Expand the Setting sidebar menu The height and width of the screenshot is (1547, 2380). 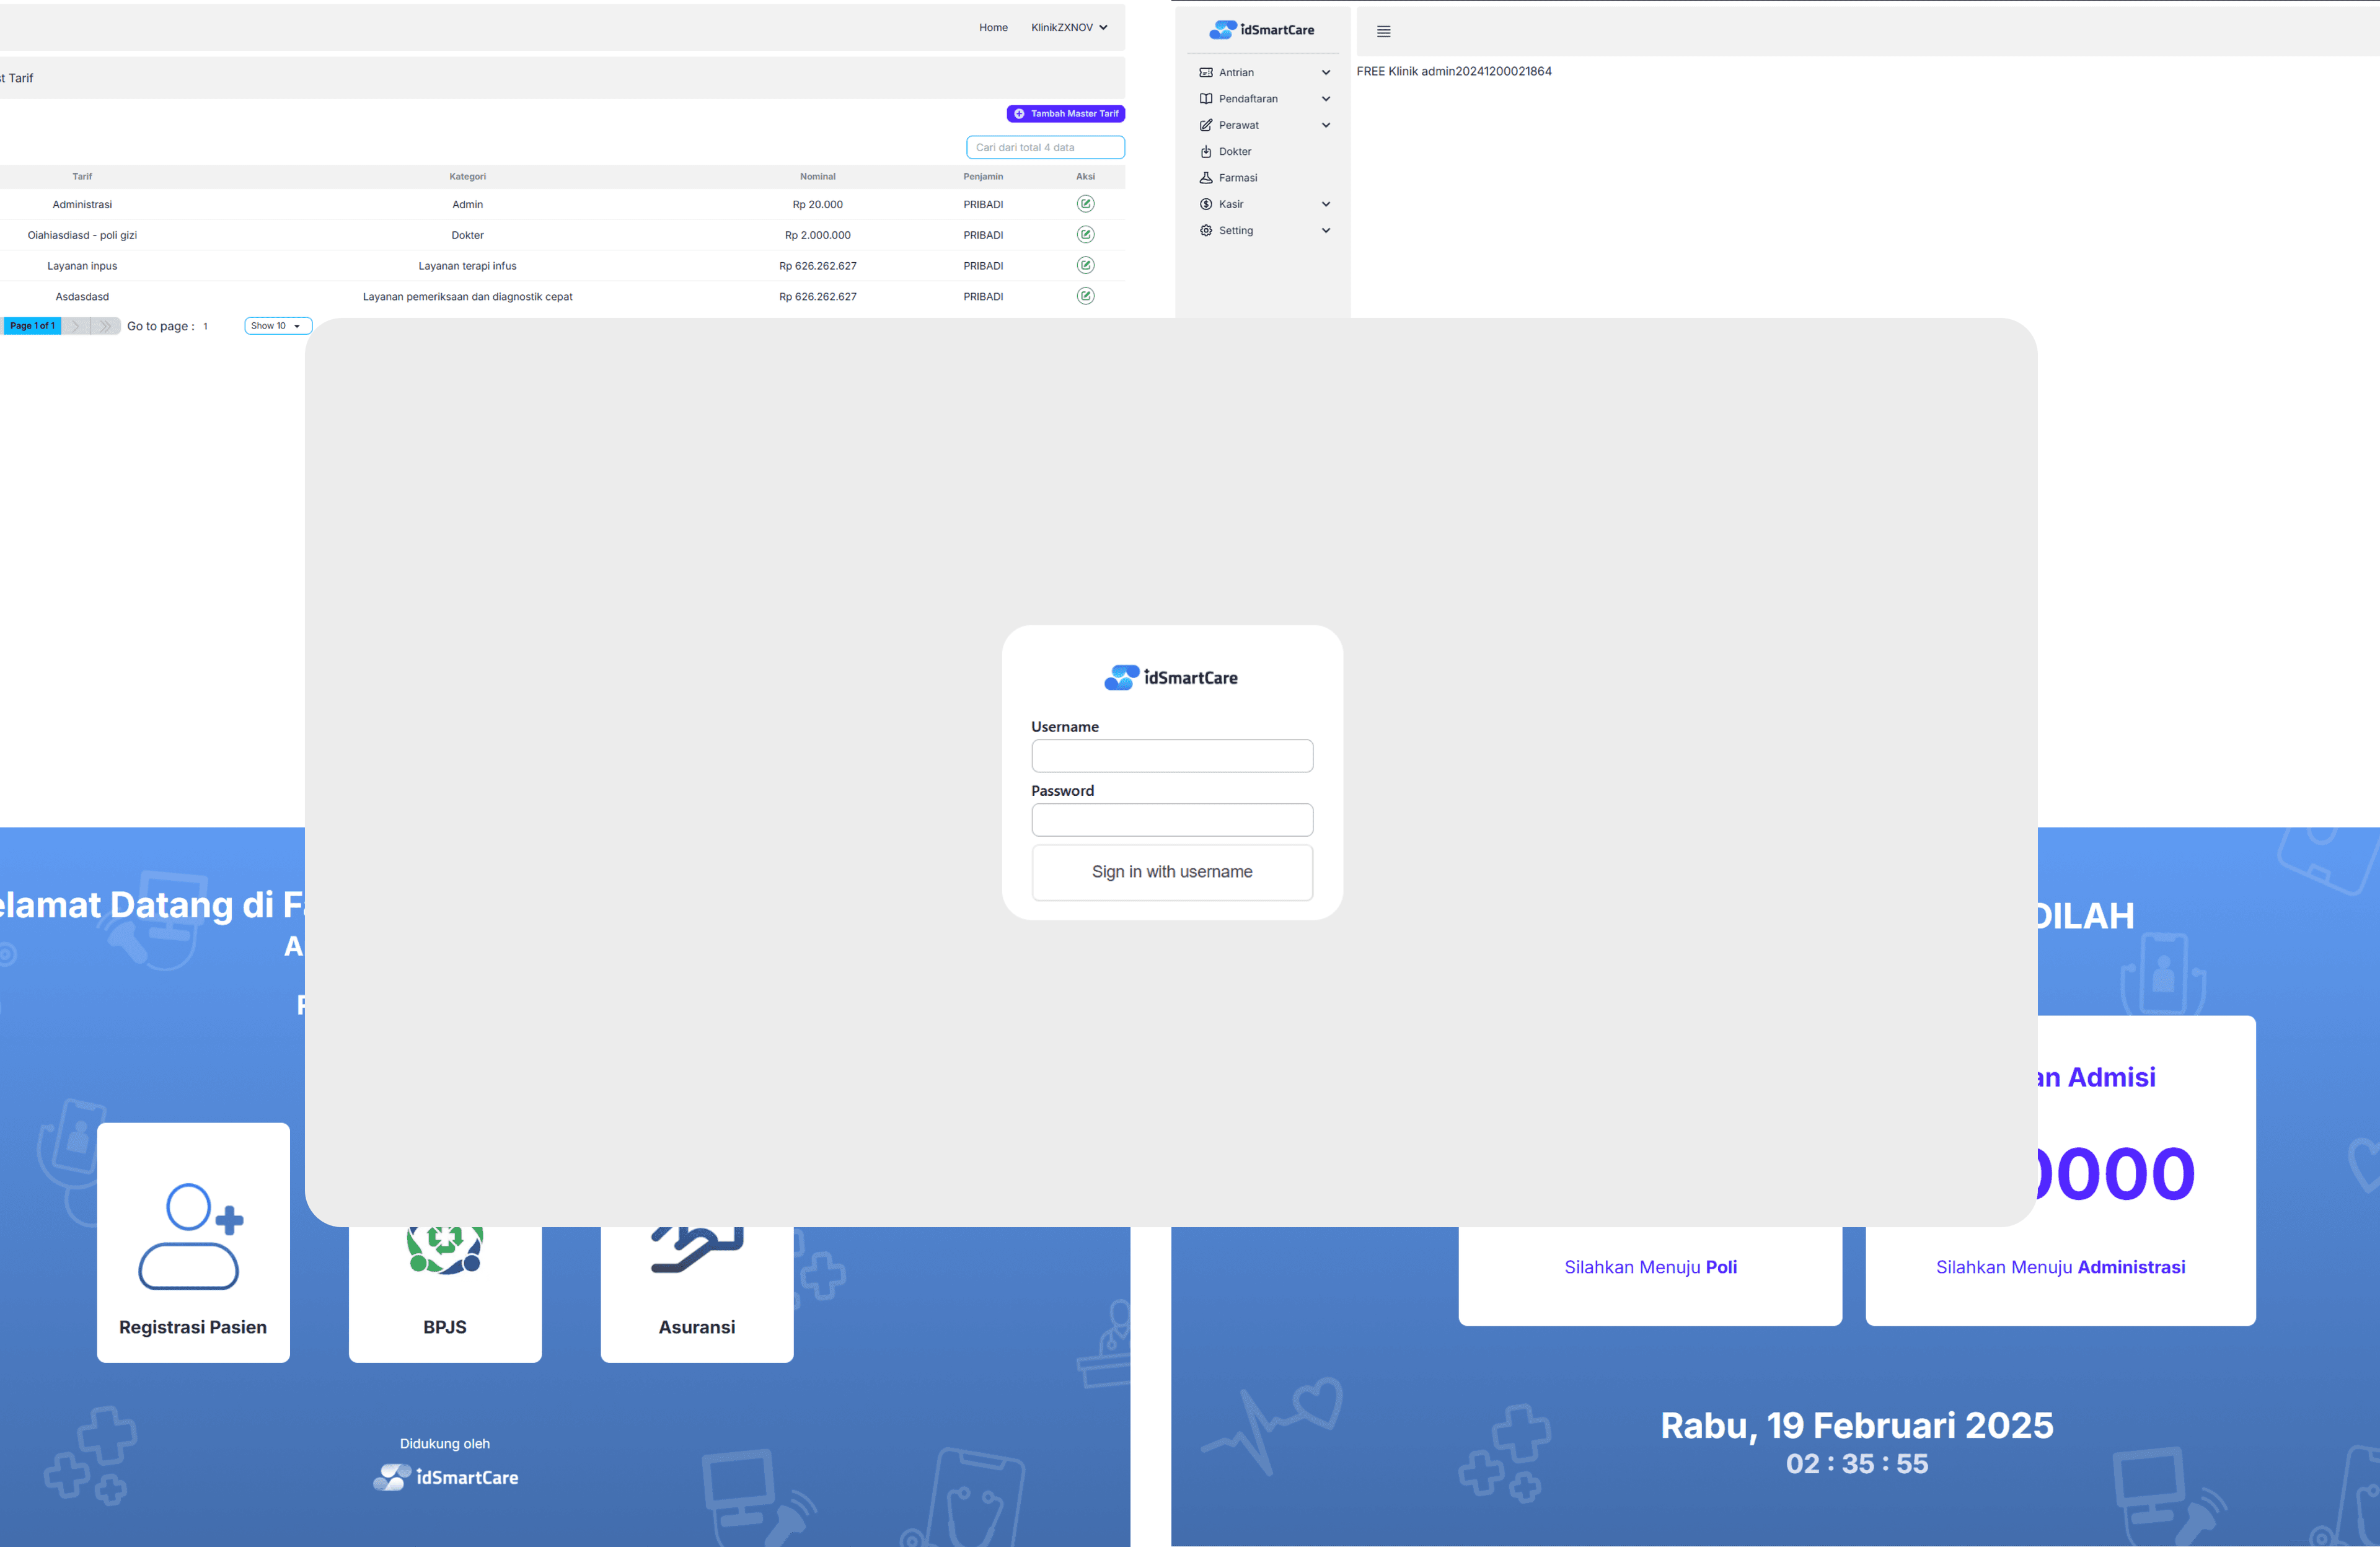1325,231
